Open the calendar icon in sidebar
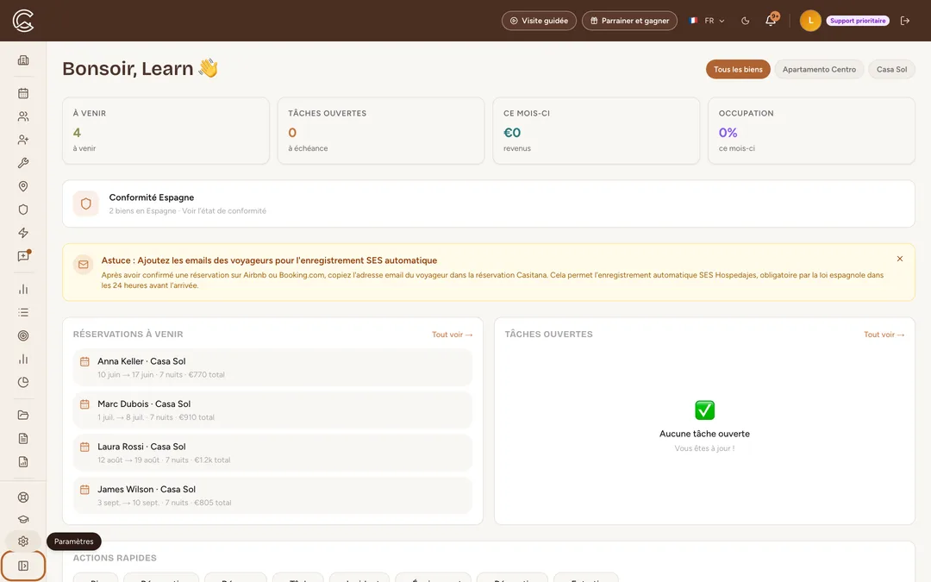Viewport: 931px width, 582px height. point(23,93)
